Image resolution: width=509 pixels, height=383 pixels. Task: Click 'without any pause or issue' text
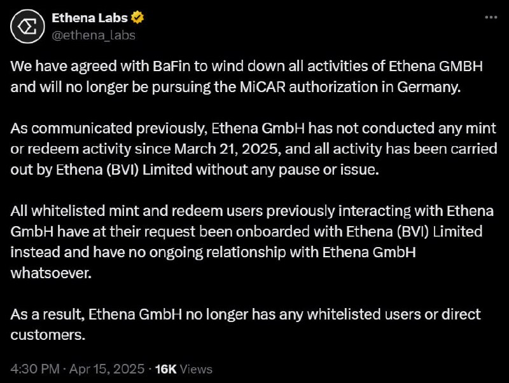click(x=288, y=170)
